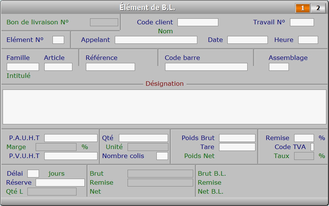
Task: Select the Article input box
Action: click(58, 67)
